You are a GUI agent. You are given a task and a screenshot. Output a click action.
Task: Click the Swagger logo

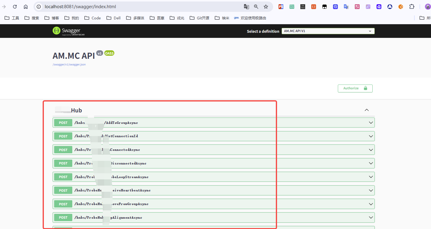click(x=68, y=31)
